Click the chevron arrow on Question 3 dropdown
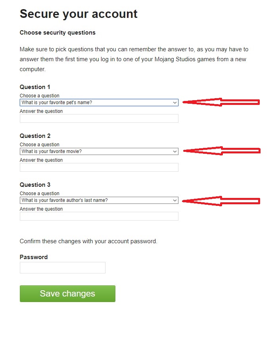 coord(175,200)
